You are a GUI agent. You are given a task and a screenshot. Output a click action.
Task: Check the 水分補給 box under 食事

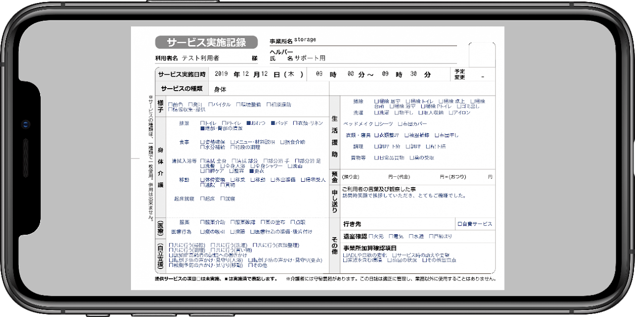pos(202,147)
